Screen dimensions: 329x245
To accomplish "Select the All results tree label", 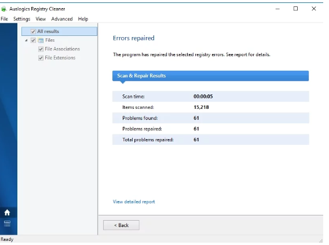I will click(48, 31).
